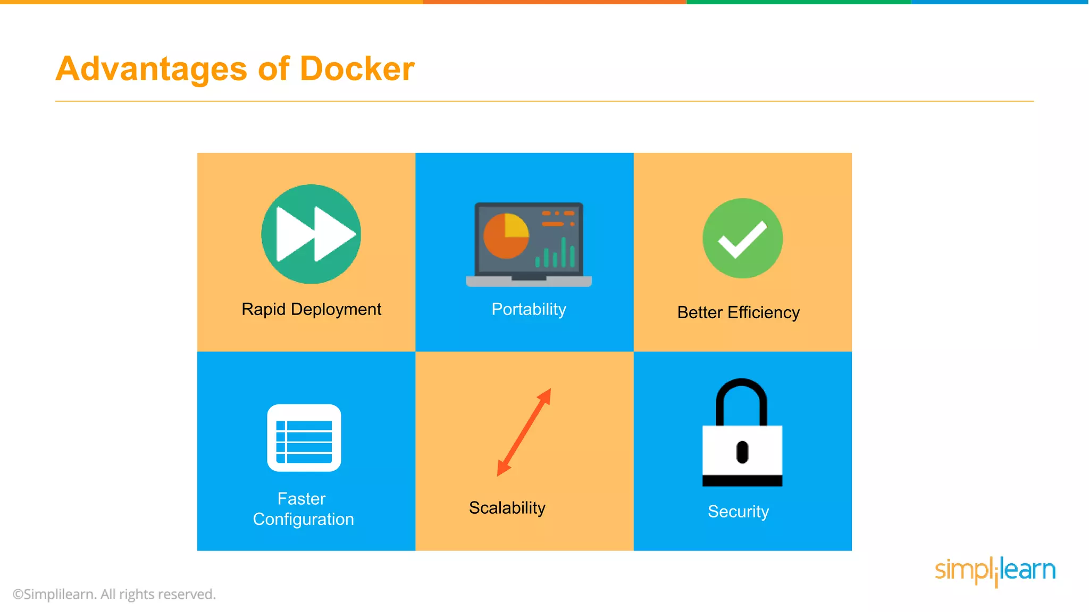Select the "Rapid Deployment" label
Viewport: 1089px width, 612px height.
[x=311, y=309]
